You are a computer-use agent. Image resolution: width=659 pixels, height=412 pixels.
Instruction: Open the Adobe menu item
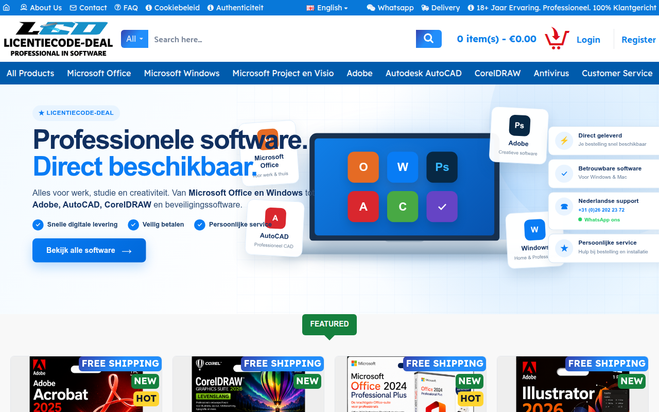click(359, 73)
